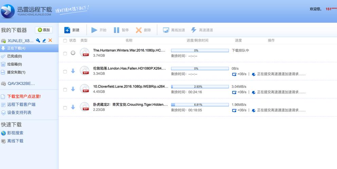This screenshot has width=337, height=169.
Task: Click The.Huntsman.Winters.War.2016 file name
Action: coord(129,50)
